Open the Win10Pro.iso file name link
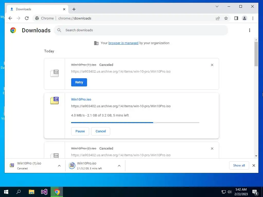263x197 pixels. [81, 99]
